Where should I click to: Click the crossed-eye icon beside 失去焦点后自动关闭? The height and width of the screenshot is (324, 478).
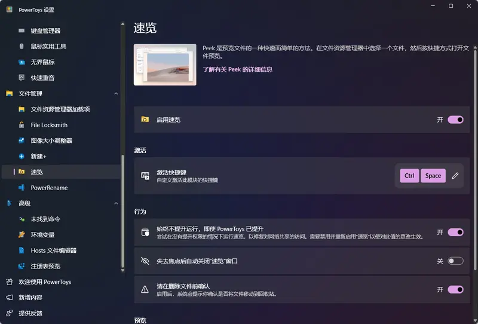click(x=145, y=261)
